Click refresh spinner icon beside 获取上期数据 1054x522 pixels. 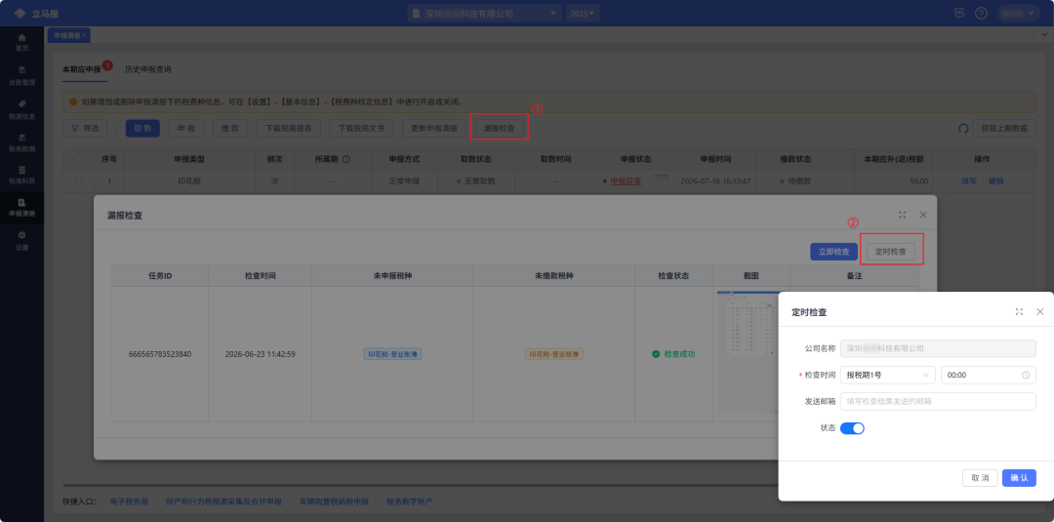[x=963, y=128]
